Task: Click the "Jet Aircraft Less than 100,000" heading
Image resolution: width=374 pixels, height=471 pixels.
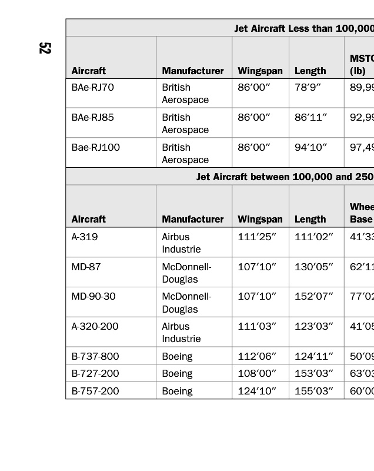Action: [303, 28]
